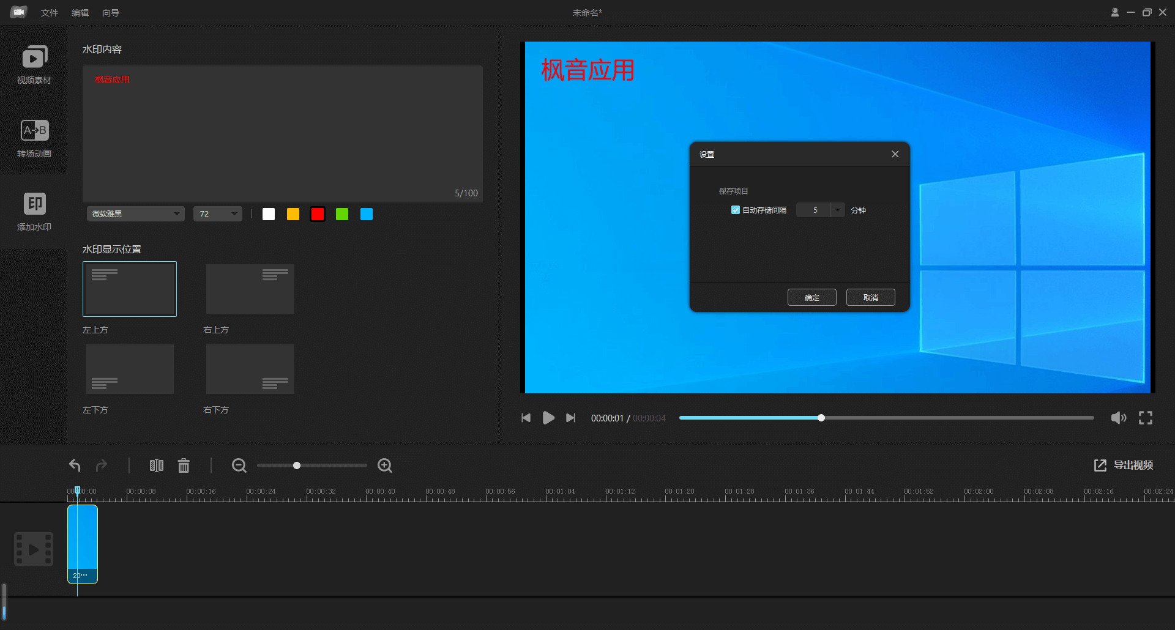Select 右下方 watermark position thumbnail
This screenshot has height=630, width=1175.
250,369
